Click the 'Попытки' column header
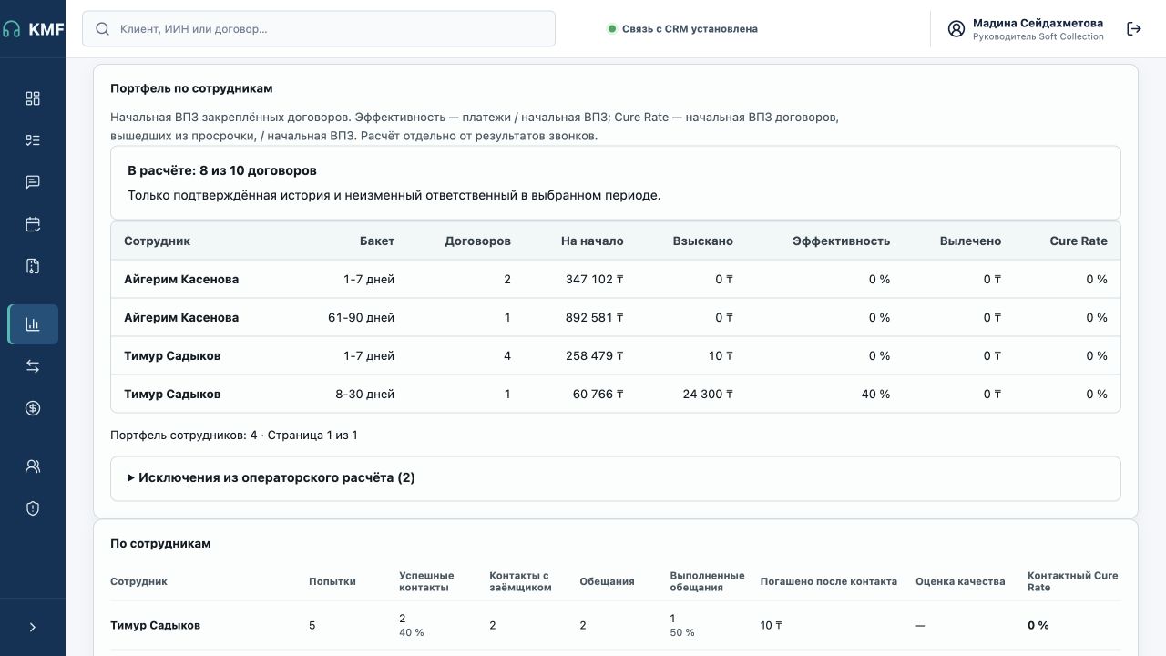This screenshot has height=656, width=1166. tap(332, 581)
